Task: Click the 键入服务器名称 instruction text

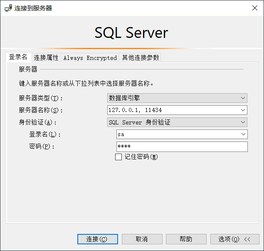Action: 86,83
